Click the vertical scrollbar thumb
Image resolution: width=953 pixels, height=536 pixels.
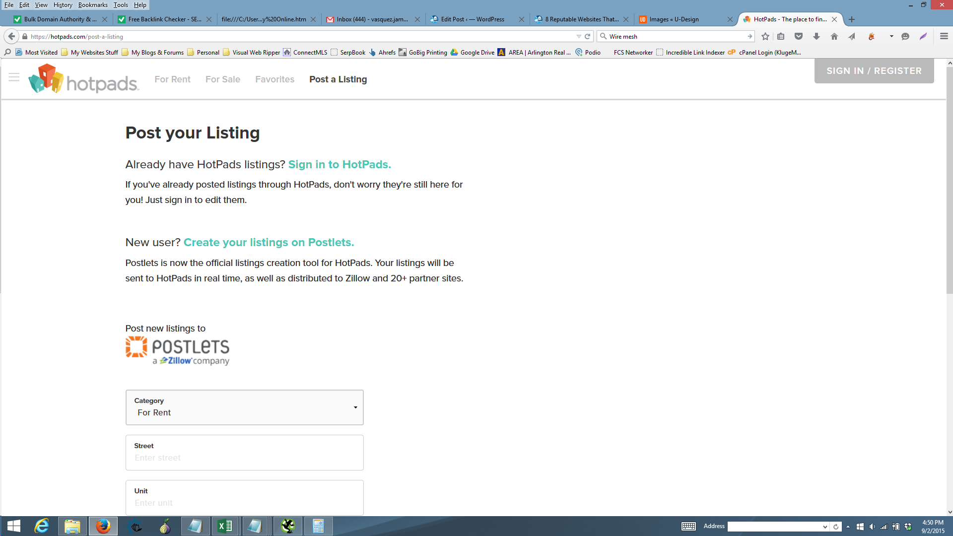click(950, 180)
